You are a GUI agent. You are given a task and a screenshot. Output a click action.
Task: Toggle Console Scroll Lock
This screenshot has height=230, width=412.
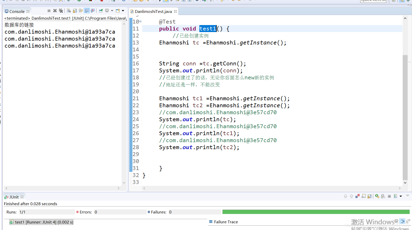pos(75,11)
